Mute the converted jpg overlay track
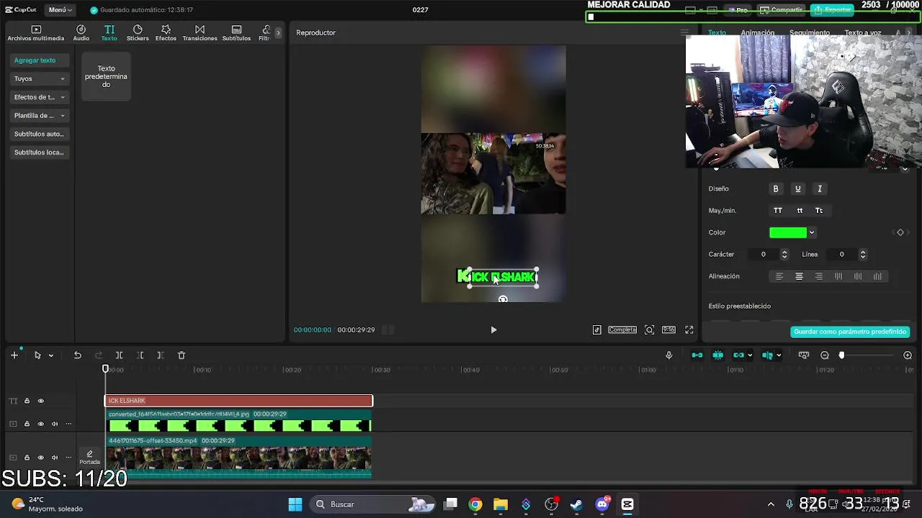The width and height of the screenshot is (922, 518). [x=54, y=424]
